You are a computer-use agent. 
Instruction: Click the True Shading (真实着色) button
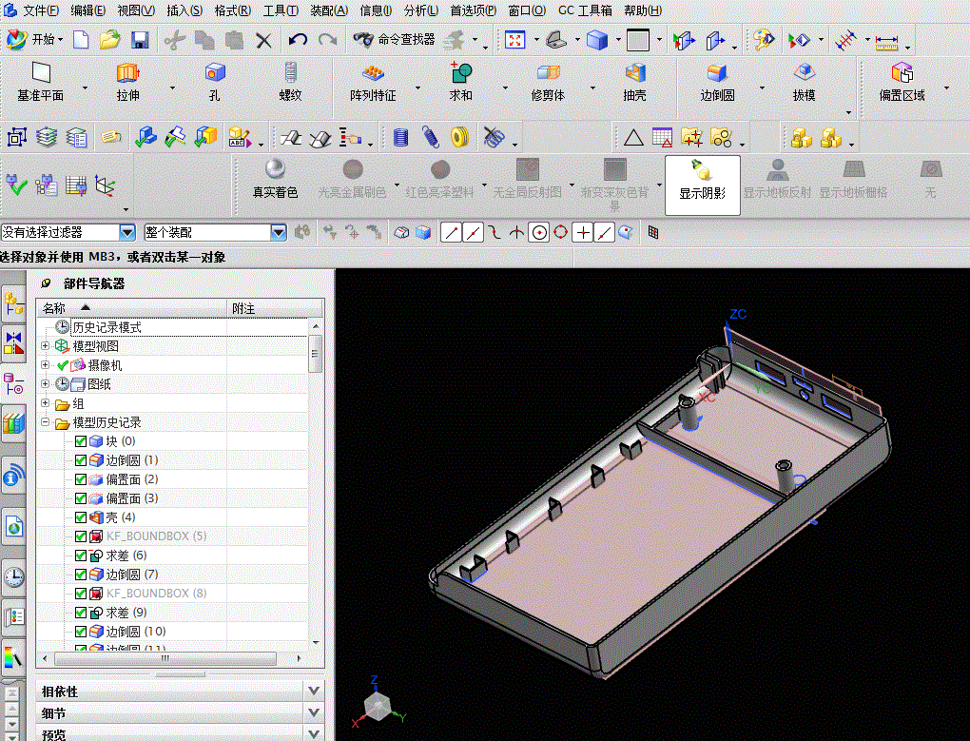point(275,180)
